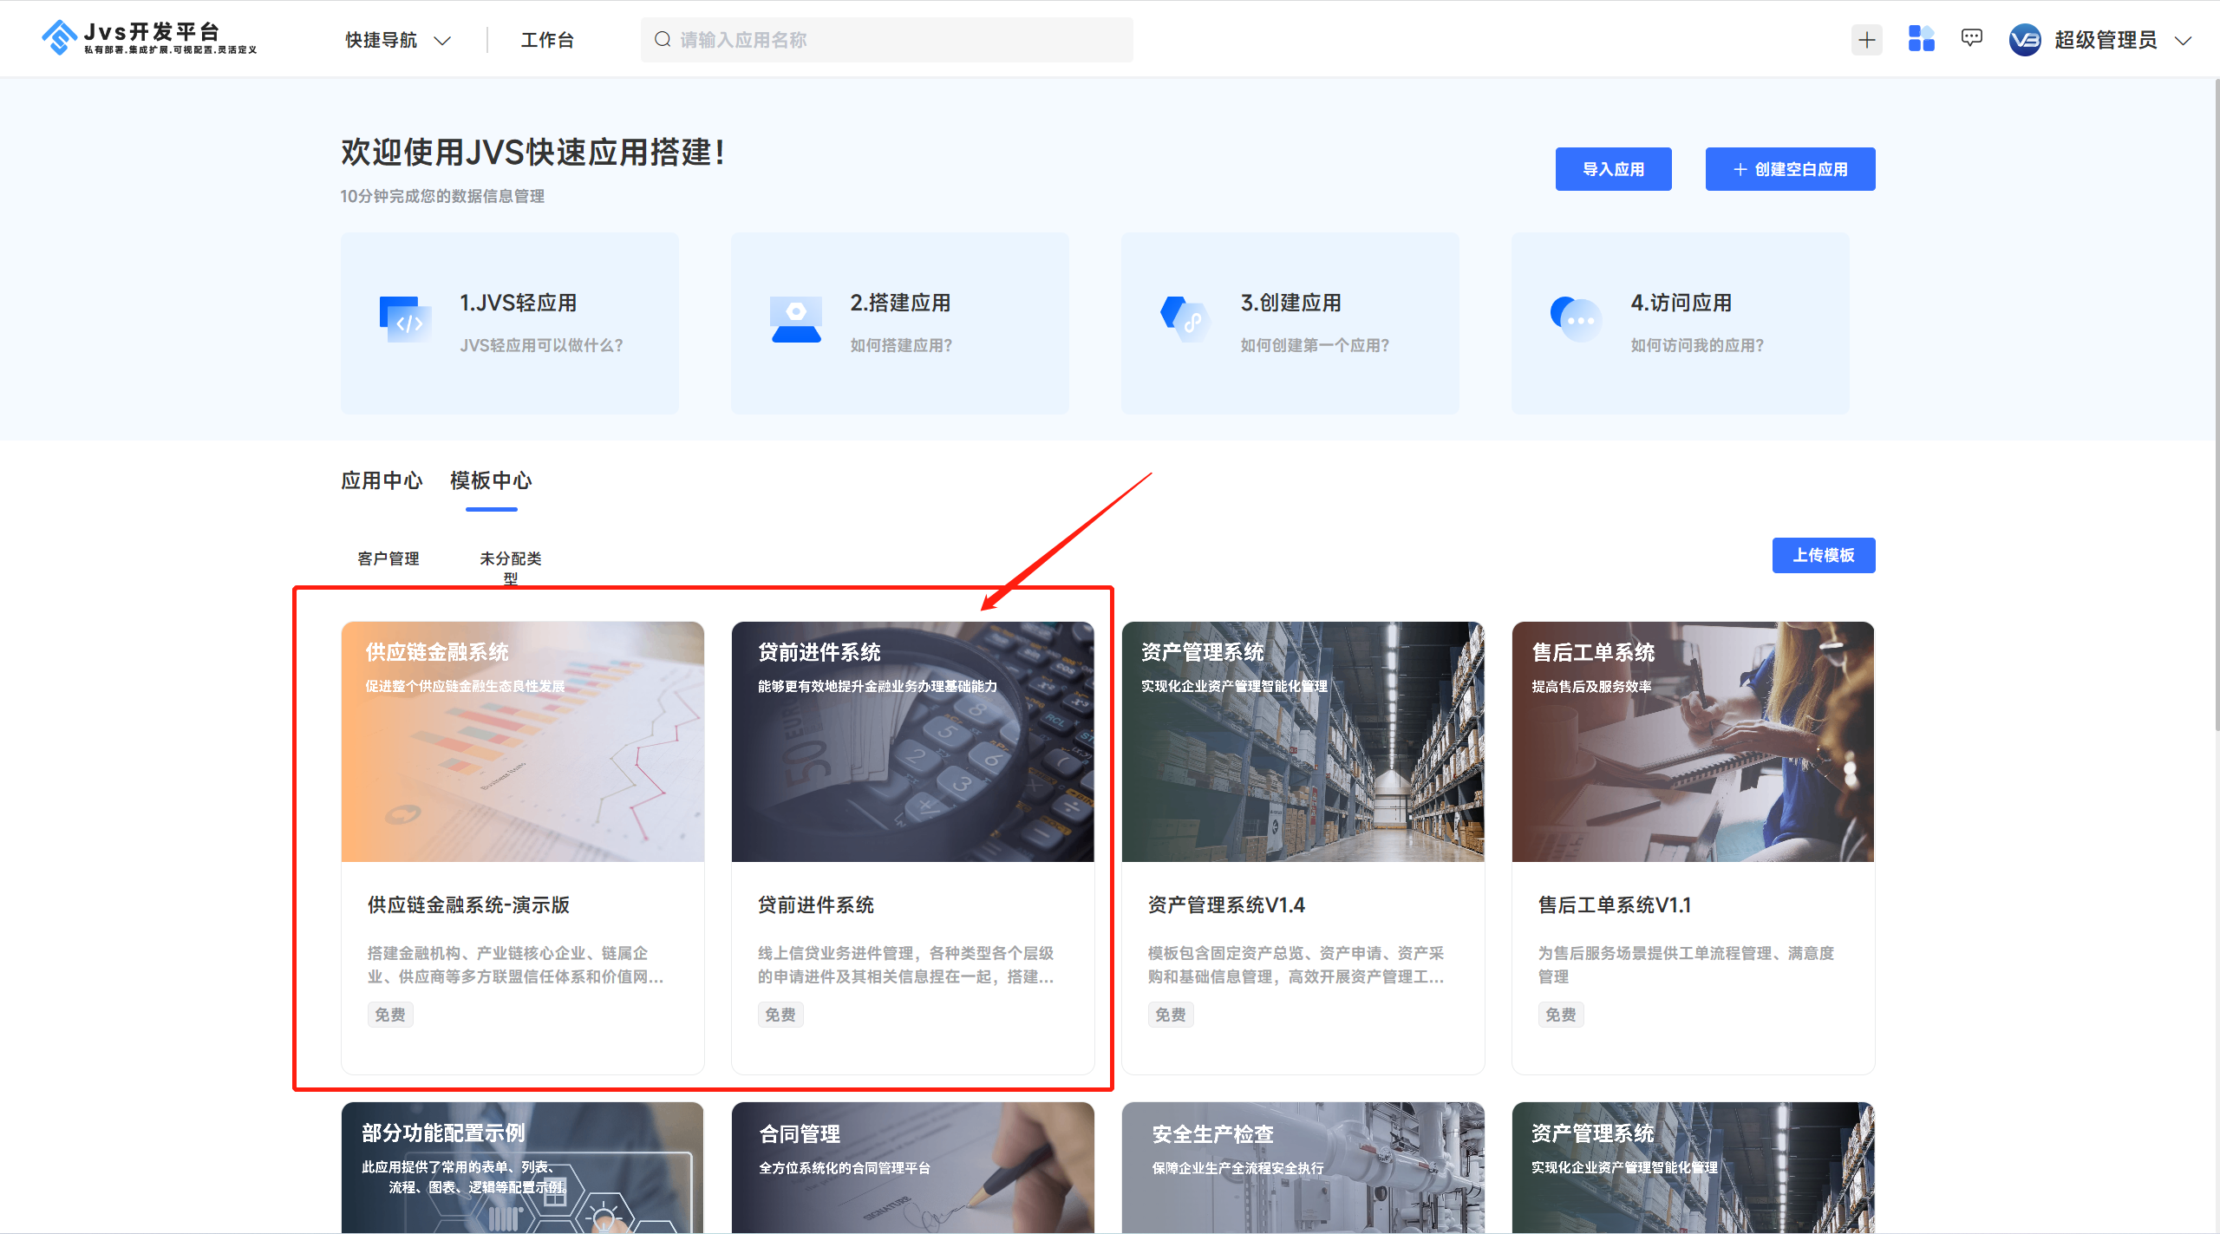Click the 导入应用 button
2220x1234 pixels.
(x=1613, y=169)
